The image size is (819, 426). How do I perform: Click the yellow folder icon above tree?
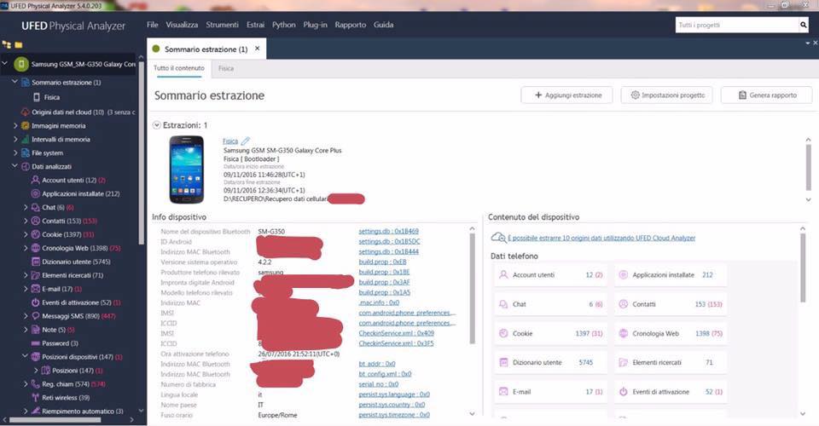tap(18, 45)
